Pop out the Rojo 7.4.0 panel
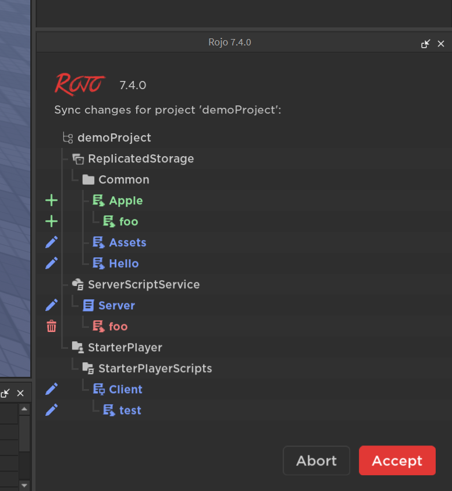 coord(425,44)
